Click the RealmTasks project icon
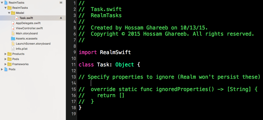The height and width of the screenshot is (120, 263). (6, 3)
